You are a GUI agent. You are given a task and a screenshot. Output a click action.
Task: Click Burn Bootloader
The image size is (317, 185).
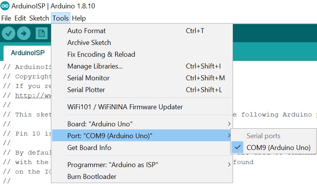92,176
